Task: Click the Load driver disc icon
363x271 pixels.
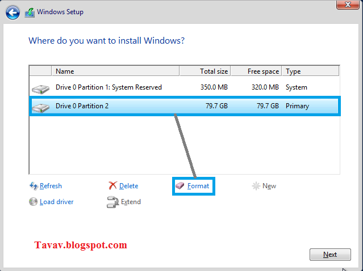Action: point(33,201)
